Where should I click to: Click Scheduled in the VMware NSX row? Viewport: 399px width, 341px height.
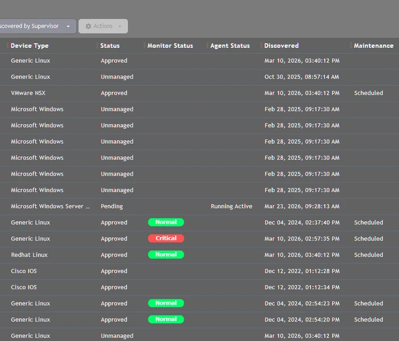click(368, 93)
